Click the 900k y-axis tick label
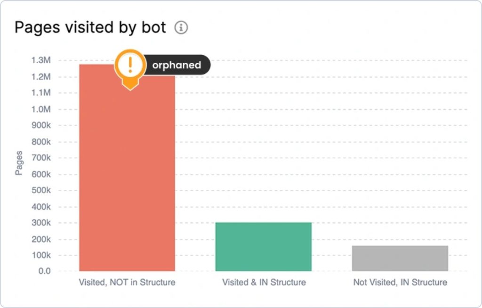Image resolution: width=482 pixels, height=308 pixels. [x=40, y=125]
